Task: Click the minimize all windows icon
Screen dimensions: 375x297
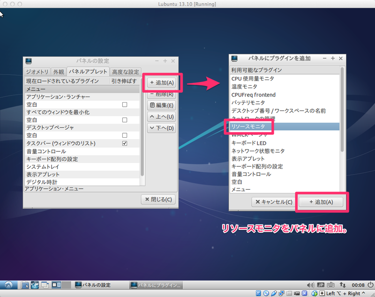Action: pyautogui.click(x=45, y=285)
